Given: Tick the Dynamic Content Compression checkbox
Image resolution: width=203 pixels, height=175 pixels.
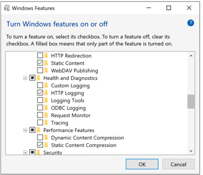Looking at the screenshot, I should click(x=40, y=137).
